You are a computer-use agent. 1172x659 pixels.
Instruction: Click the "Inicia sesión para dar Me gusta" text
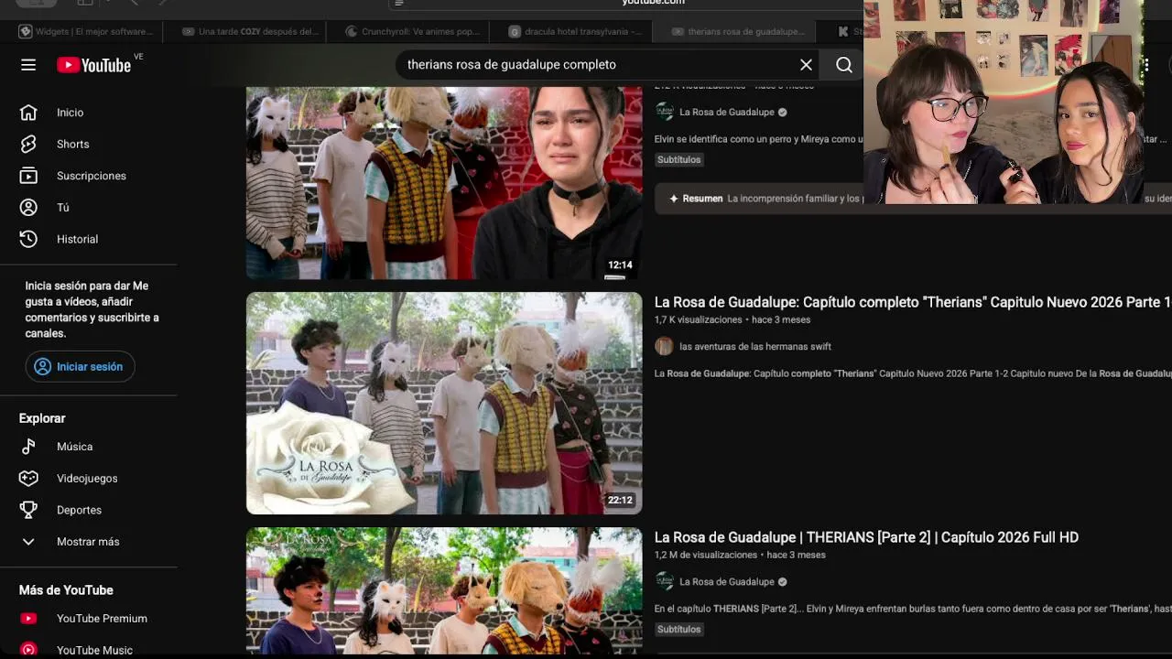coord(92,310)
